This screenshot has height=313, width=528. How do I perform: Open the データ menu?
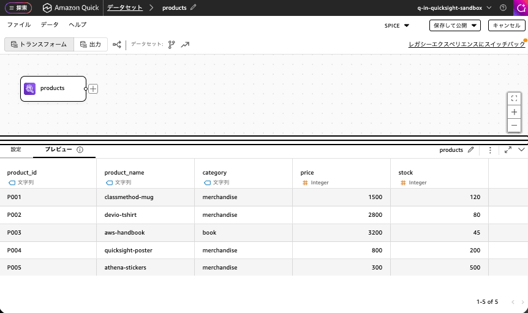click(x=50, y=25)
